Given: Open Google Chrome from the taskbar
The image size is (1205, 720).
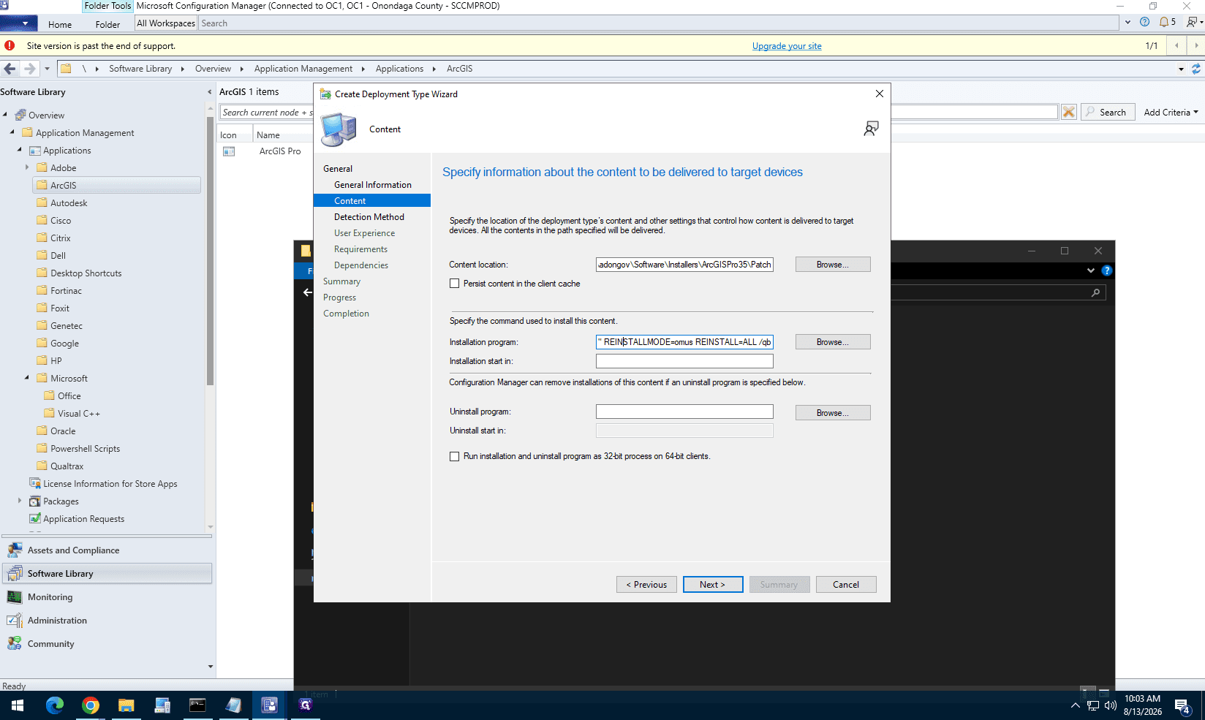Looking at the screenshot, I should [91, 705].
